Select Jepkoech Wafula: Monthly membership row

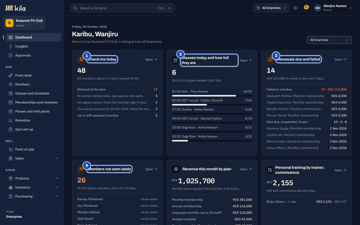(306, 96)
